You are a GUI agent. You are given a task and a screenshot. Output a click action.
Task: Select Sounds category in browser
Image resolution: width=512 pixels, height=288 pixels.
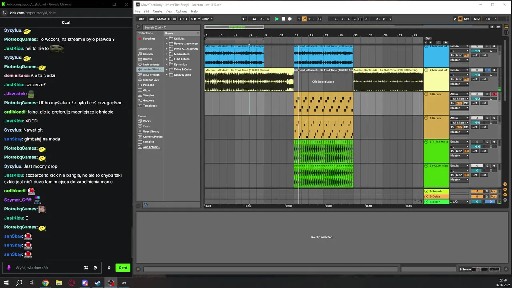[148, 54]
